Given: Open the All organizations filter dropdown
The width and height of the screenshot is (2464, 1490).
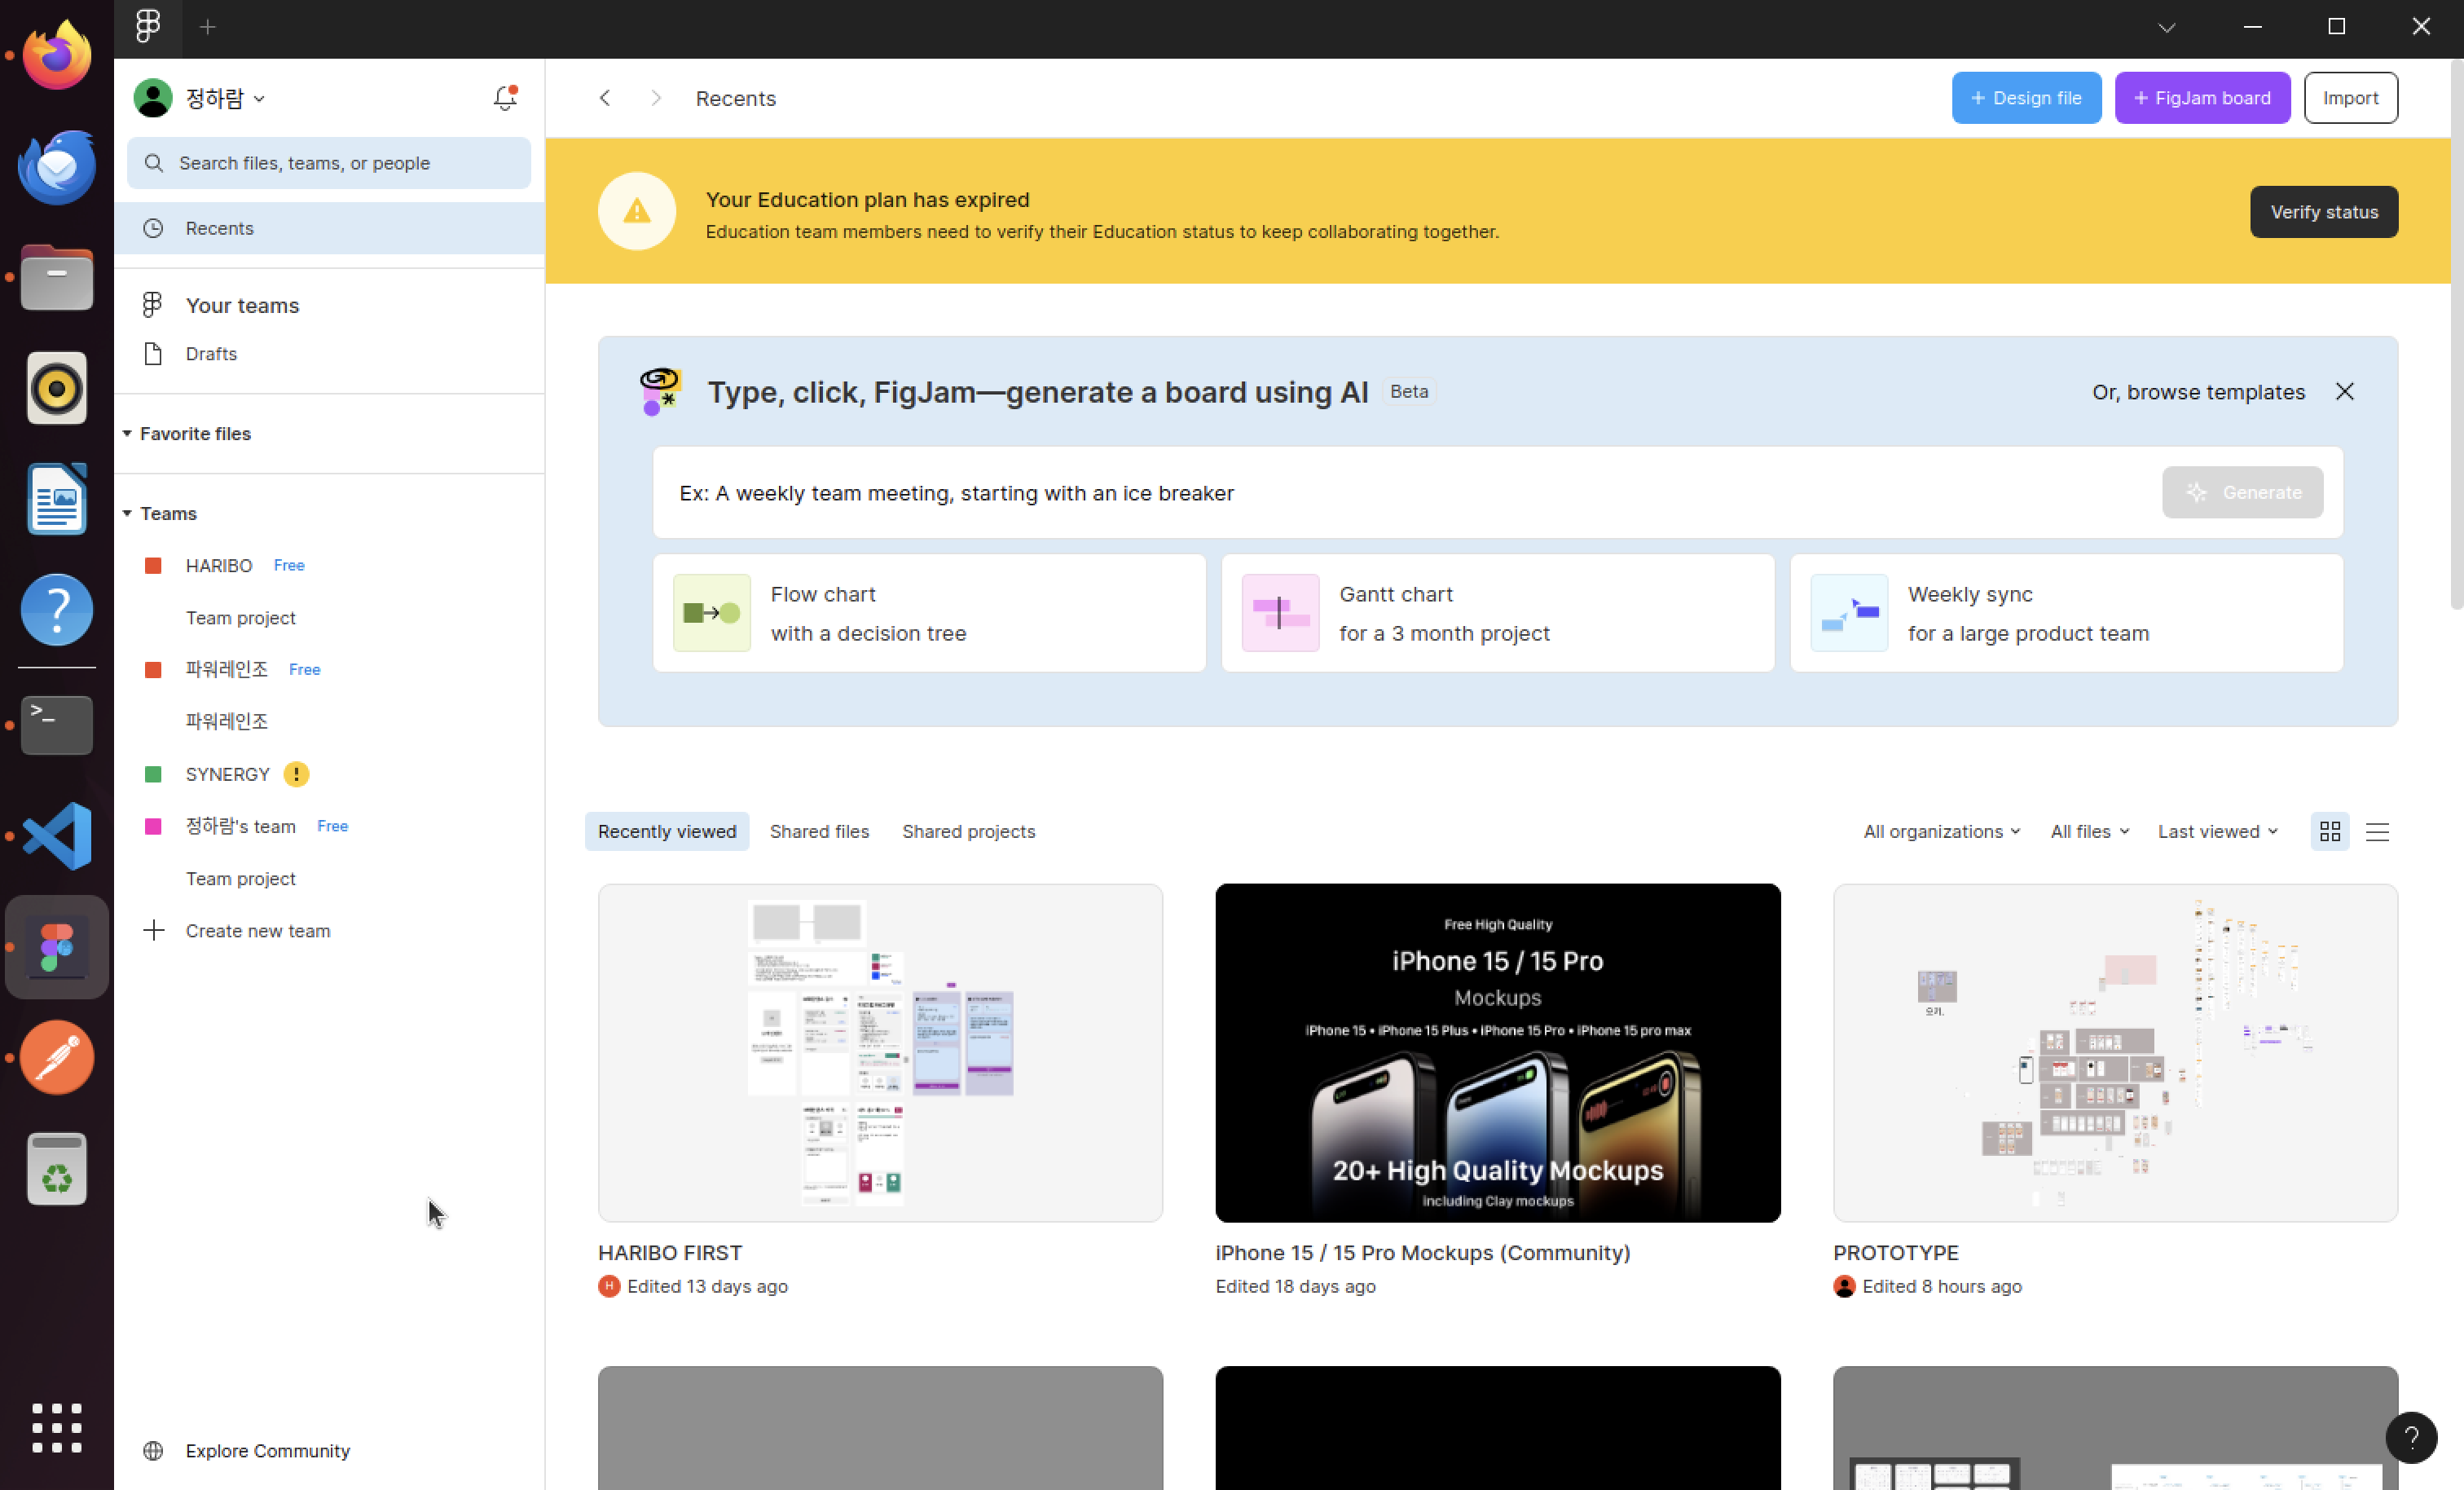Looking at the screenshot, I should click(x=1942, y=831).
